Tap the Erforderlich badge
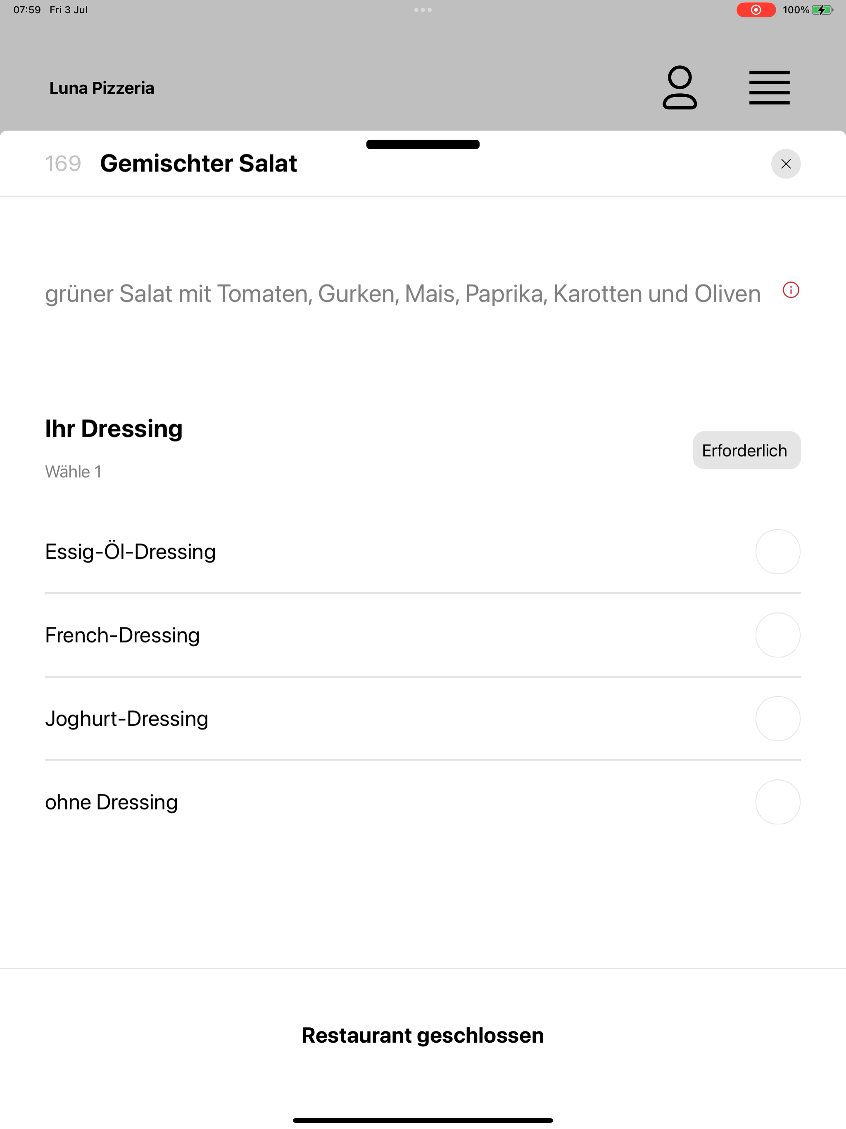846x1129 pixels. tap(746, 450)
